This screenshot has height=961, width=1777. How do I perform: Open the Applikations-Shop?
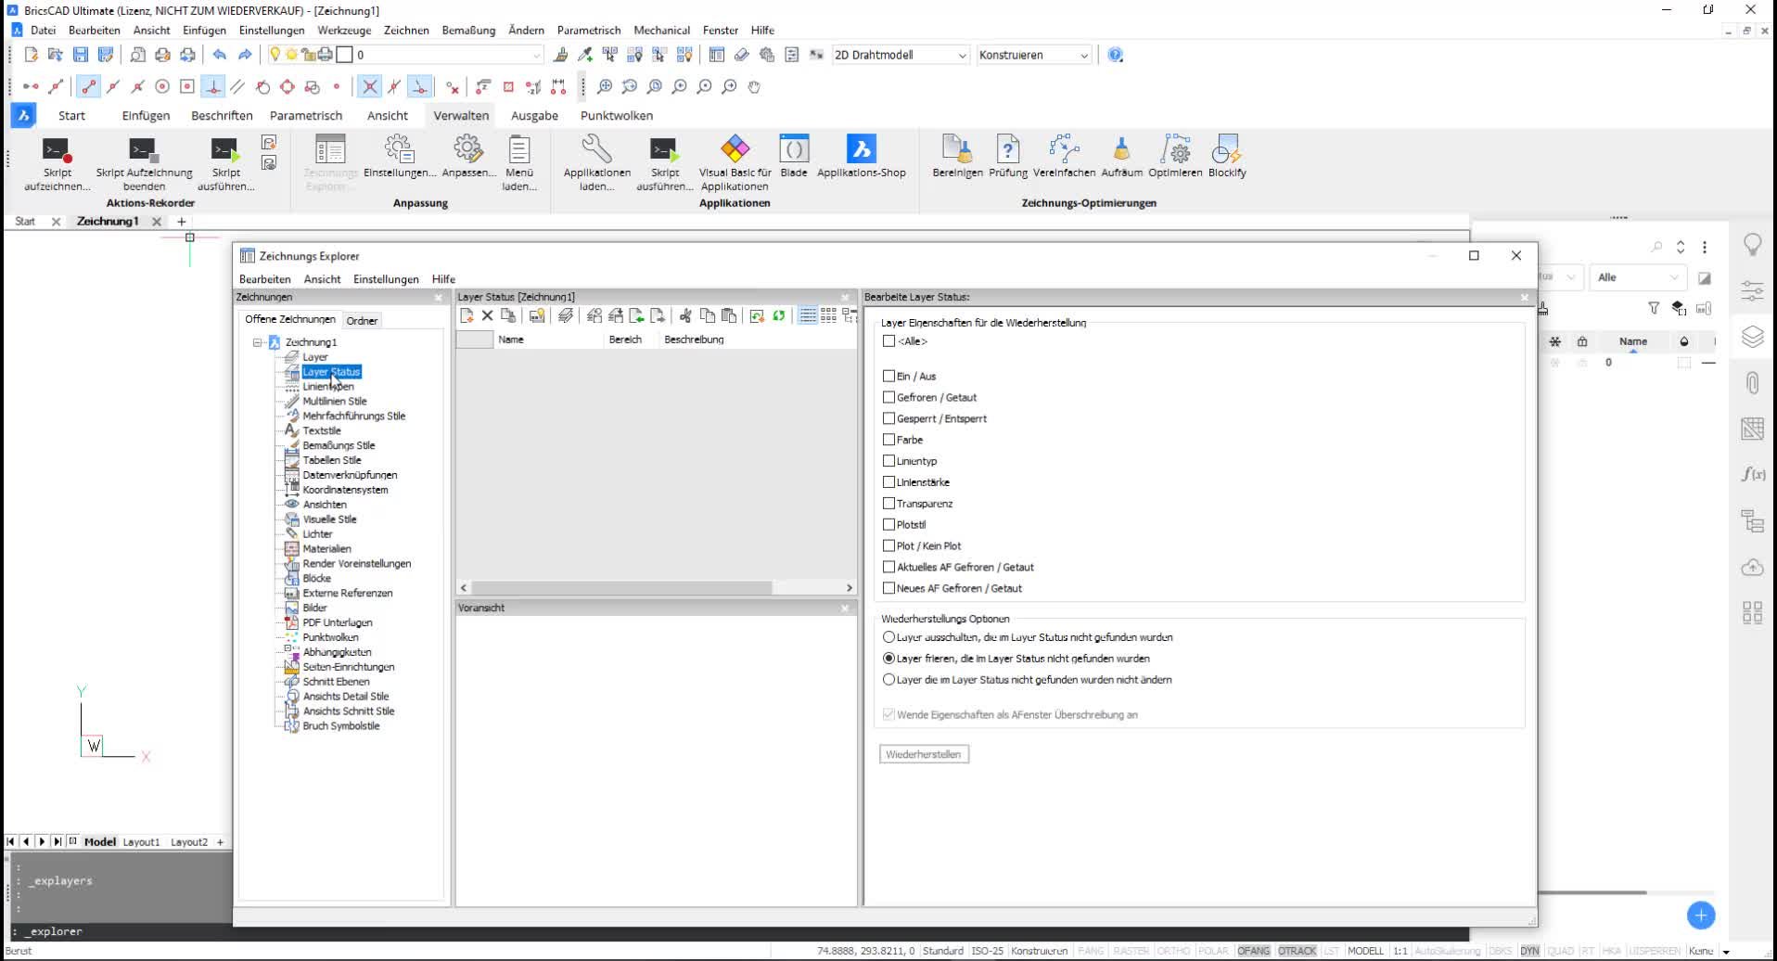861,150
